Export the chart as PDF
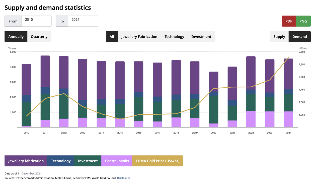The image size is (321, 185). [x=289, y=21]
